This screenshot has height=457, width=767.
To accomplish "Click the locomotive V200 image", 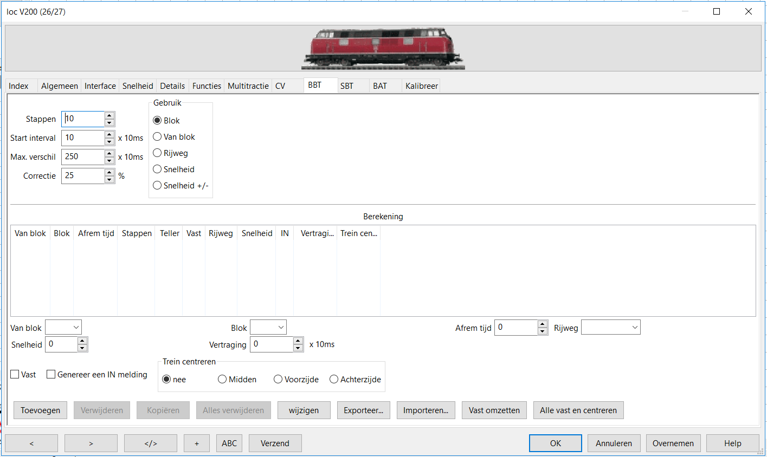I will [383, 49].
